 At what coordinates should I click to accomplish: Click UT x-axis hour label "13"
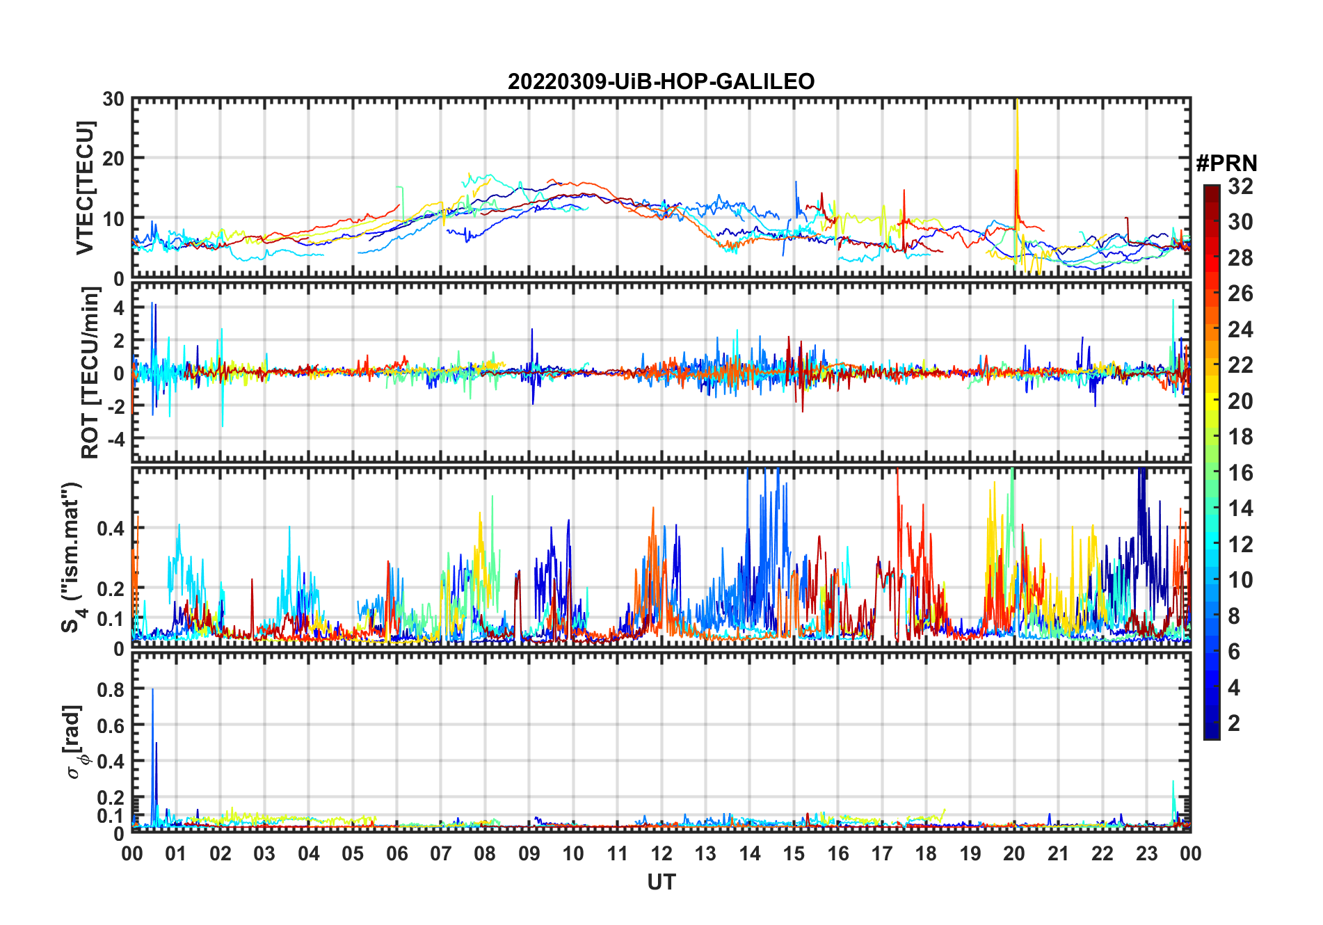click(705, 853)
